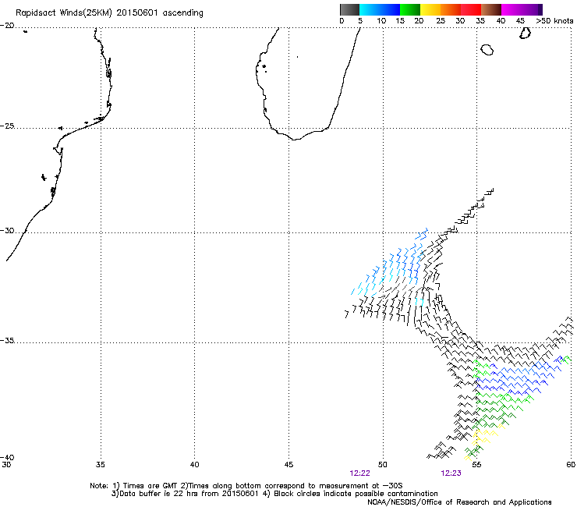Image resolution: width=577 pixels, height=507 pixels.
Task: Click the '-40' latitude axis label
Action: [7, 457]
